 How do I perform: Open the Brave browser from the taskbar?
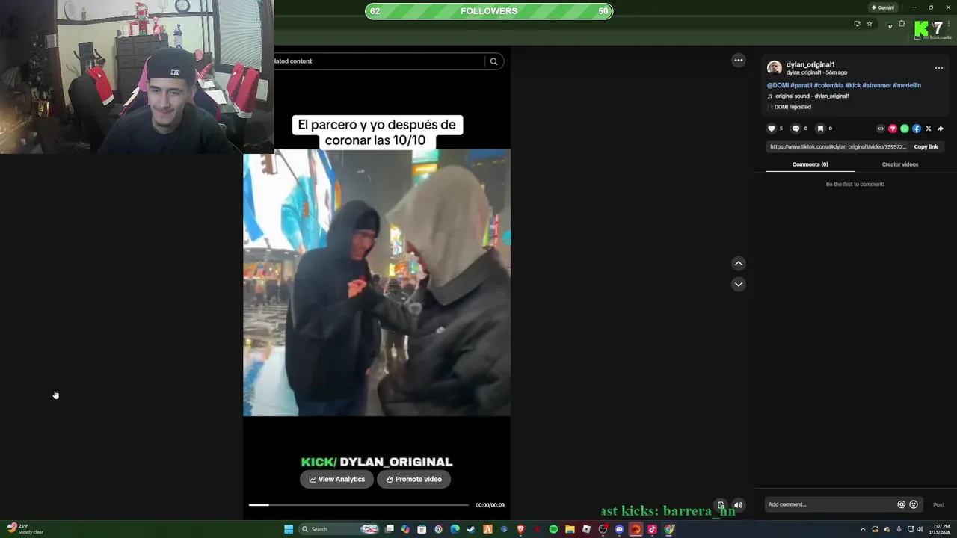click(x=520, y=529)
